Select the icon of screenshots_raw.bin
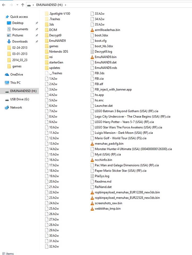This screenshot has height=255, width=192. 92,203
